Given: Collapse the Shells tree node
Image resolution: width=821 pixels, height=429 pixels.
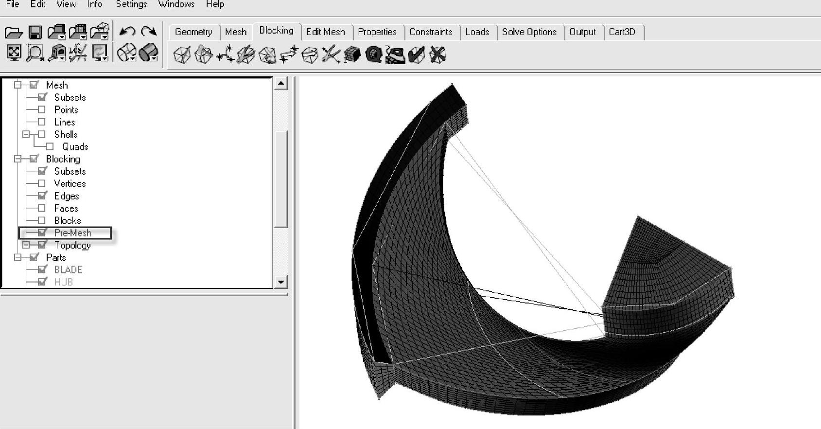Looking at the screenshot, I should [26, 134].
